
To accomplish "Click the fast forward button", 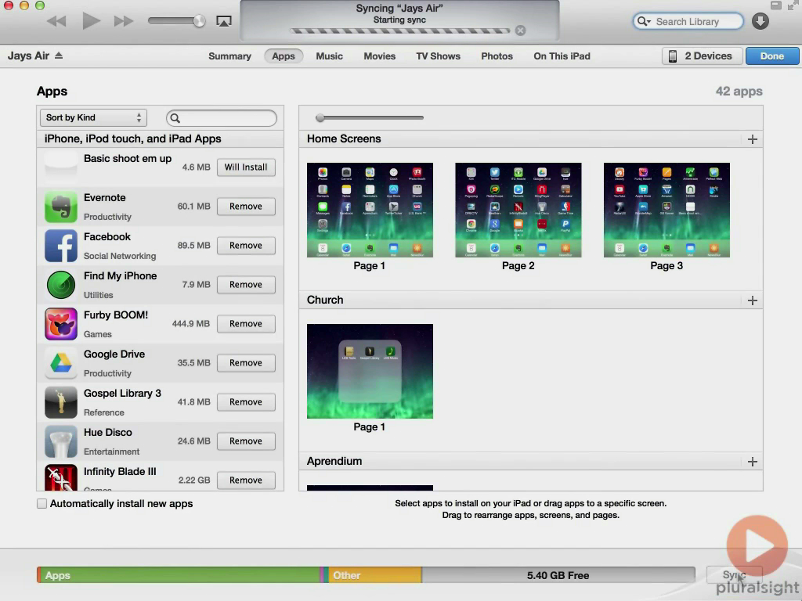I will tap(124, 21).
